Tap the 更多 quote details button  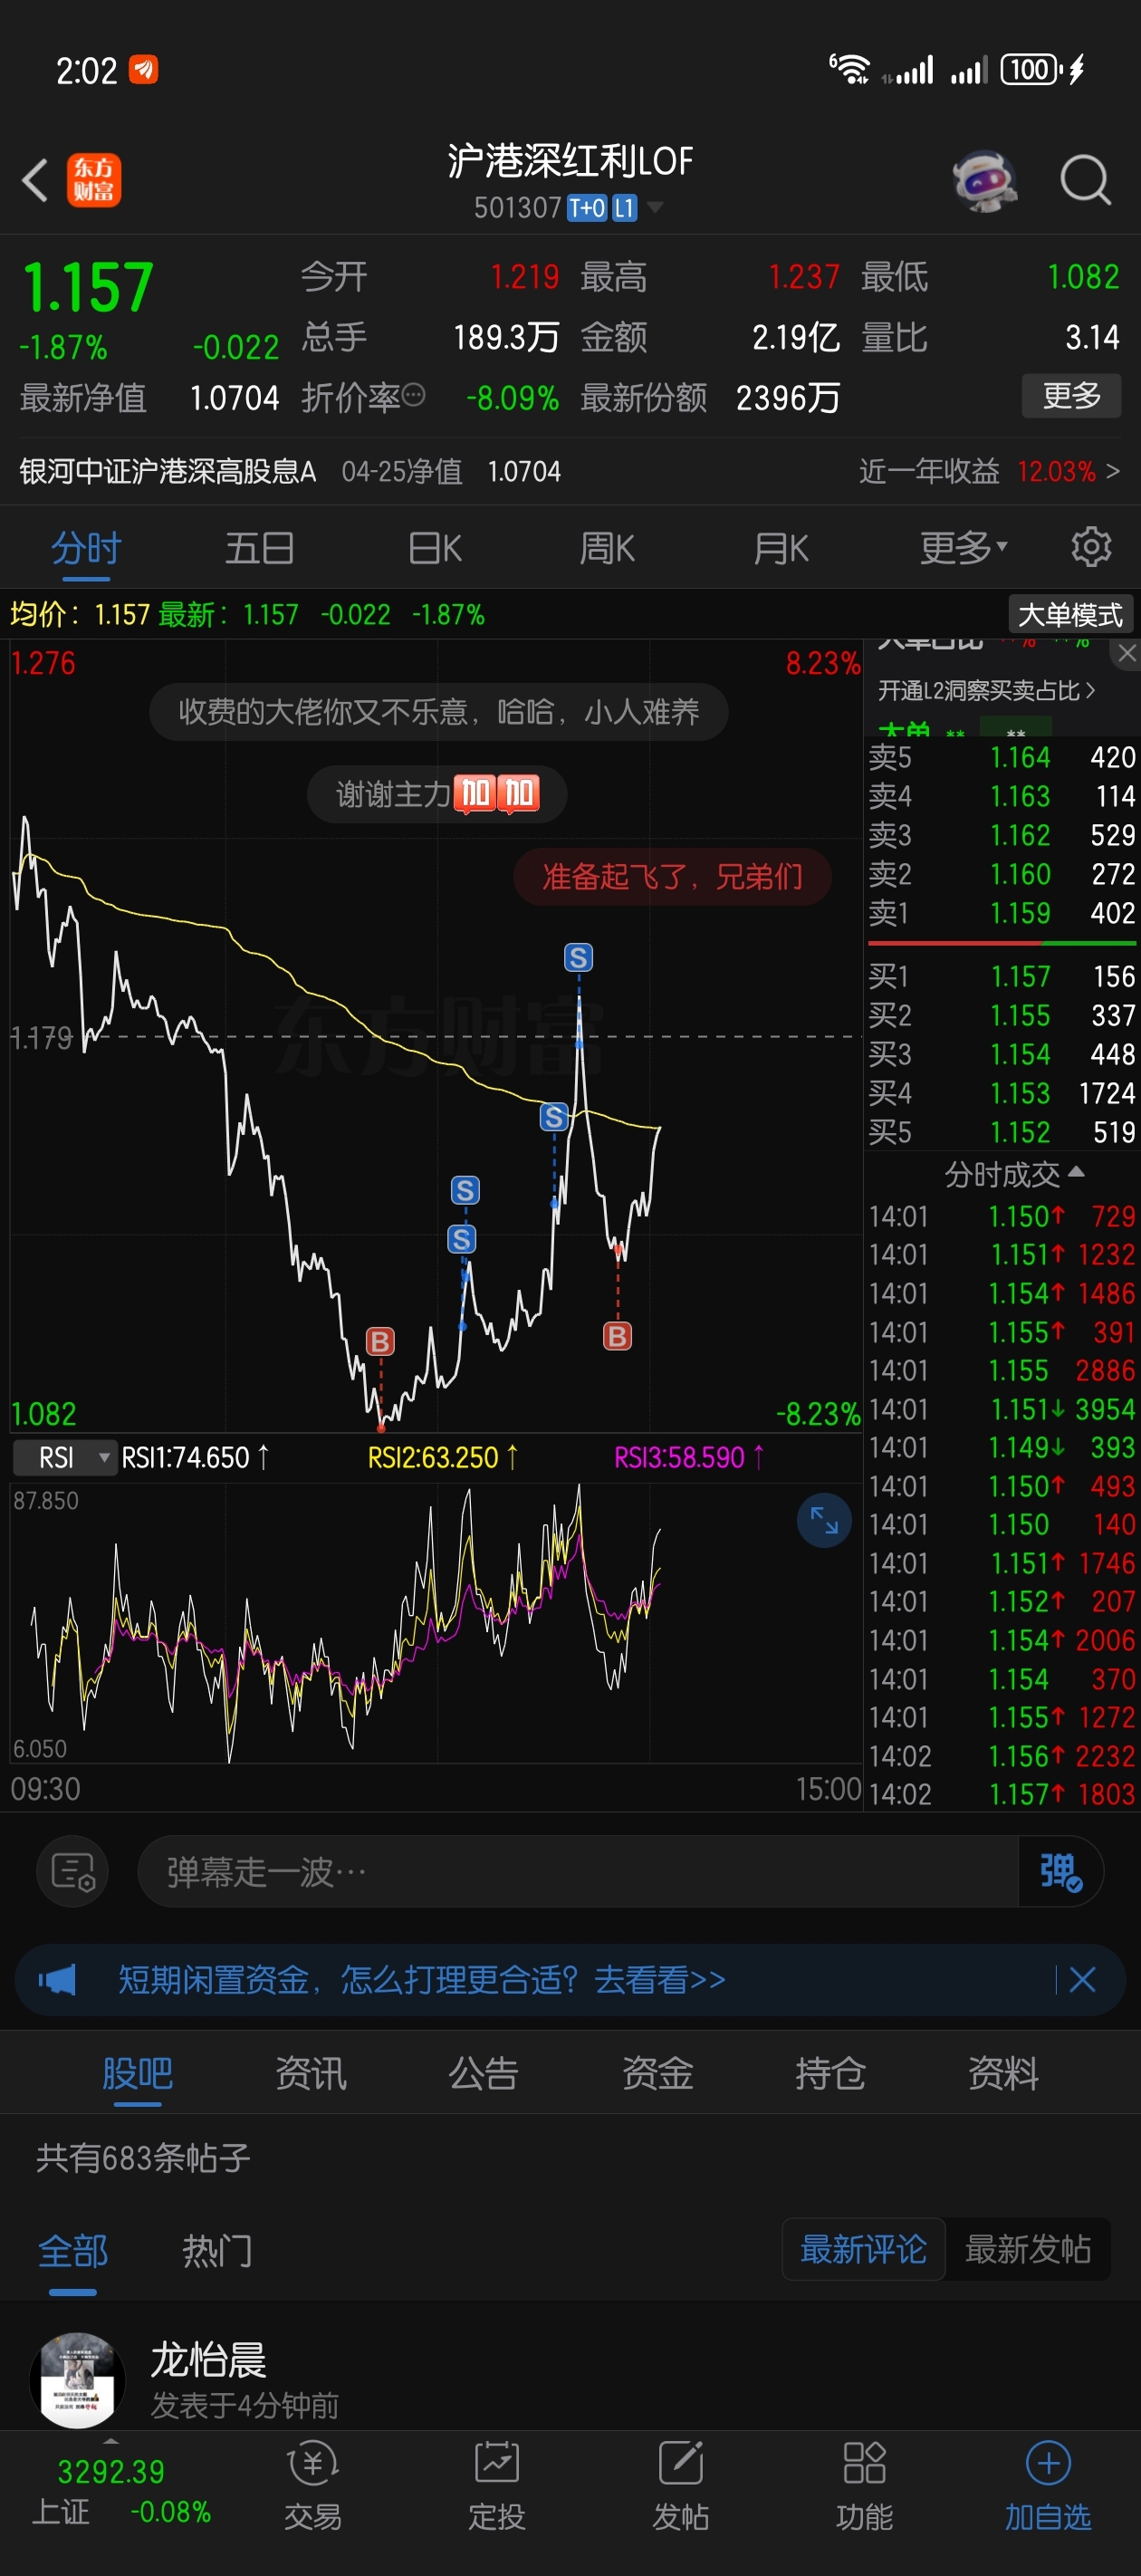(1071, 396)
